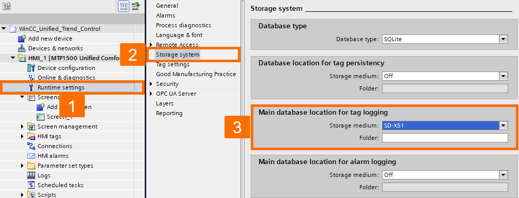Select HMI alarms in project tree

pos(53,156)
